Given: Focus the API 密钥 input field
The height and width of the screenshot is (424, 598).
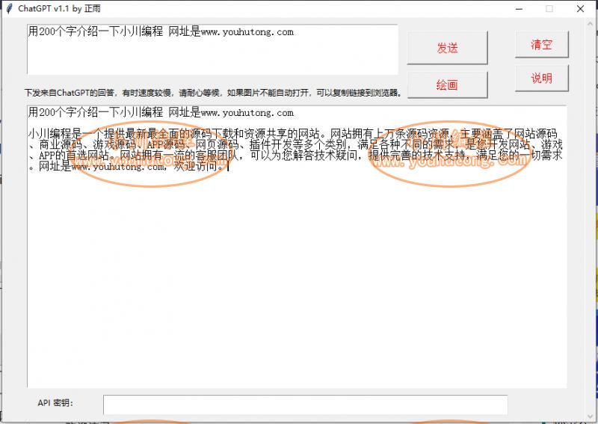Looking at the screenshot, I should point(305,405).
